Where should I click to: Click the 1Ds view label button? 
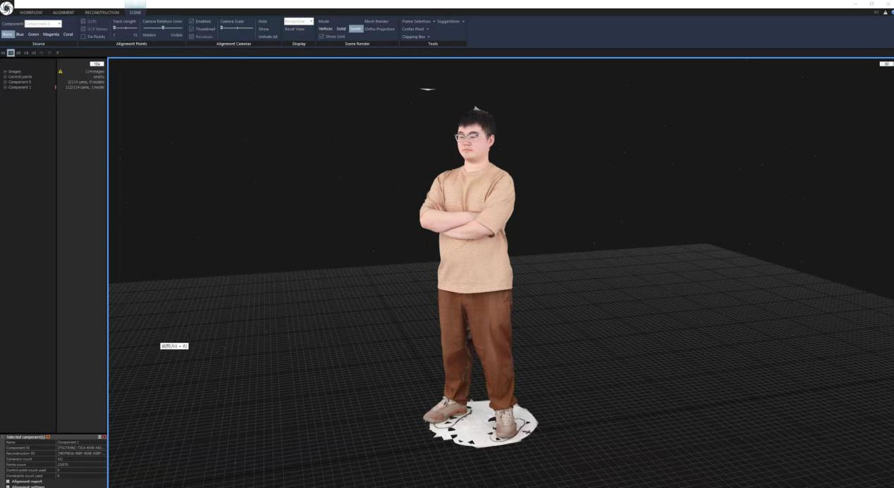pyautogui.click(x=97, y=63)
